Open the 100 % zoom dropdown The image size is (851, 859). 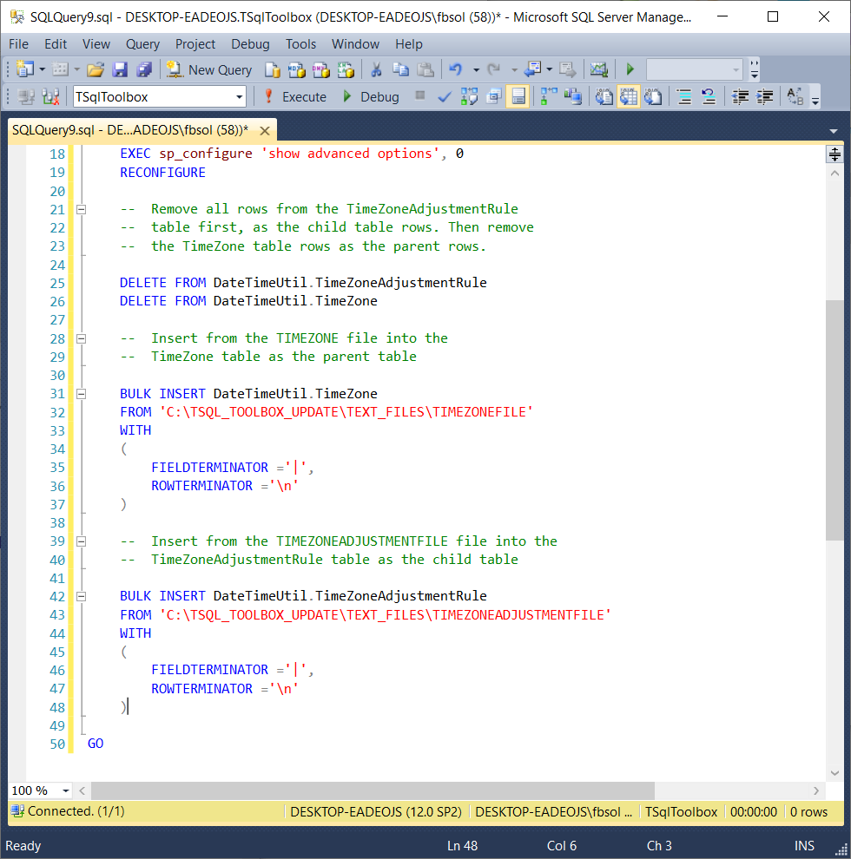point(65,790)
